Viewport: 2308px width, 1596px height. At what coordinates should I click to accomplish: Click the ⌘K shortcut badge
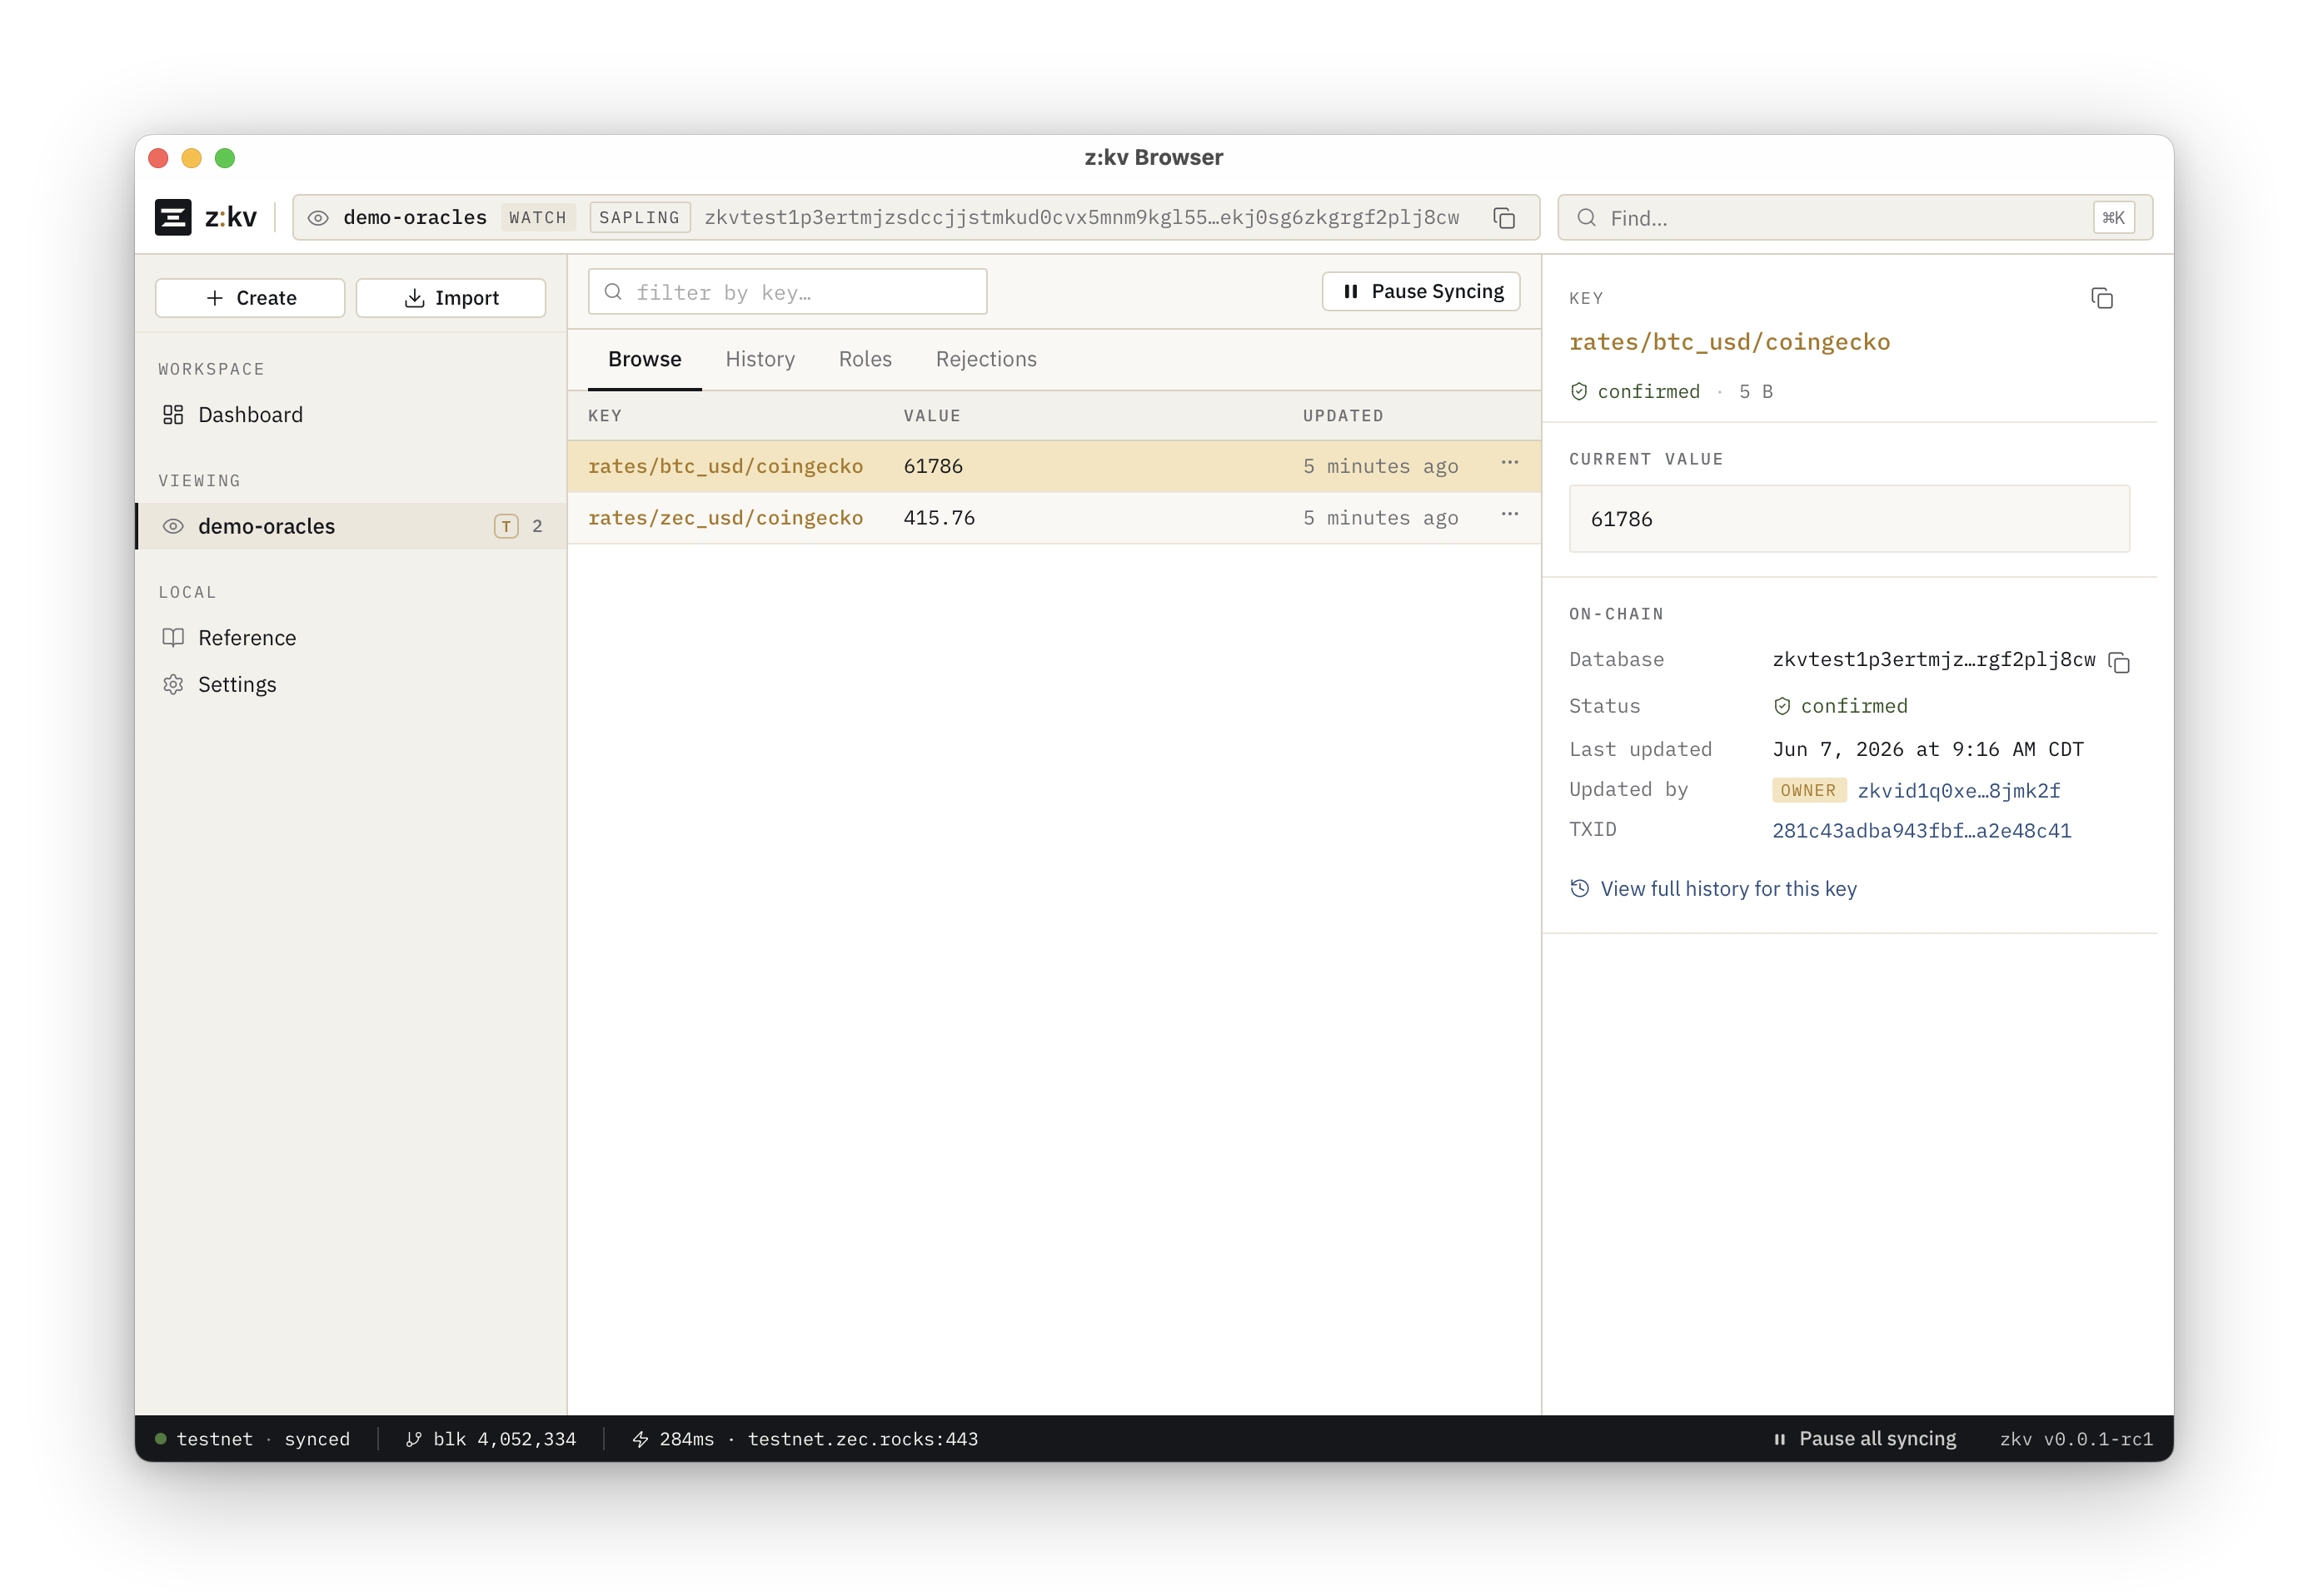pos(2113,218)
